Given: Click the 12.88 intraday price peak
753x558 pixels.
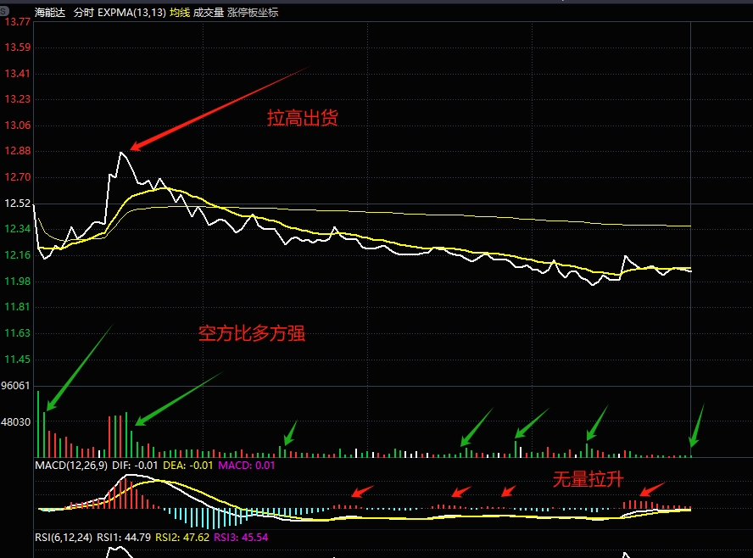Looking at the screenshot, I should coord(121,153).
